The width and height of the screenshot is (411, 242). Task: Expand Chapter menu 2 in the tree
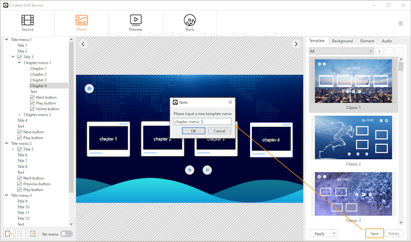click(x=19, y=115)
